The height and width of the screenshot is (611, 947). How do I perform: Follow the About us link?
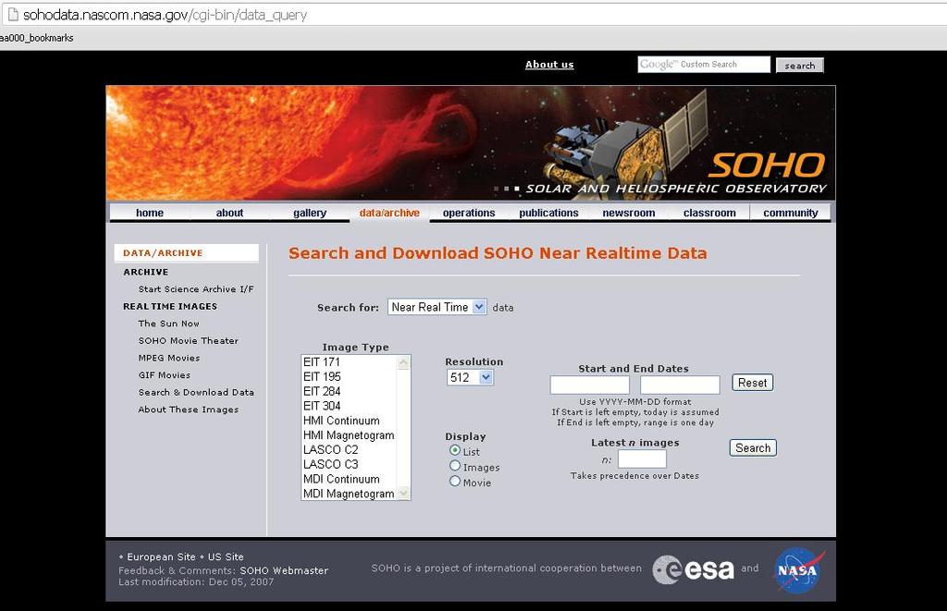pos(549,65)
